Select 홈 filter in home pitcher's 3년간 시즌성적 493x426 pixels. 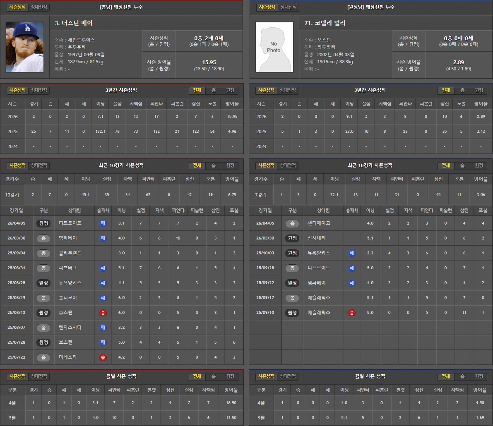coord(214,91)
